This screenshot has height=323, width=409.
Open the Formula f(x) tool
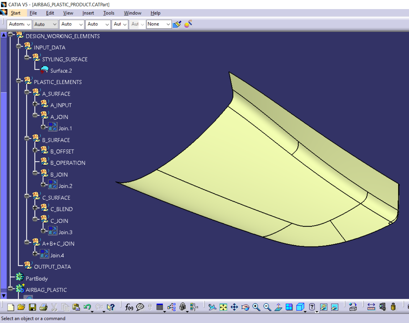coord(129,307)
